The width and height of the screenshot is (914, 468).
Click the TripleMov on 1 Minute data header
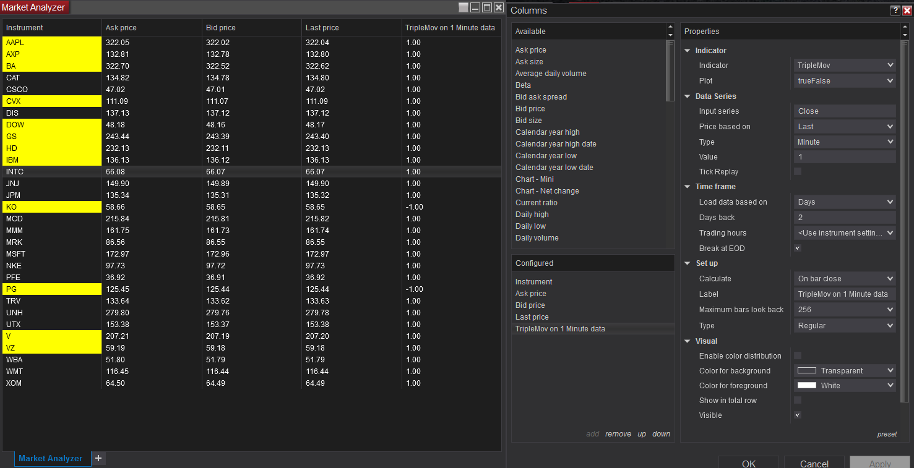(x=451, y=28)
